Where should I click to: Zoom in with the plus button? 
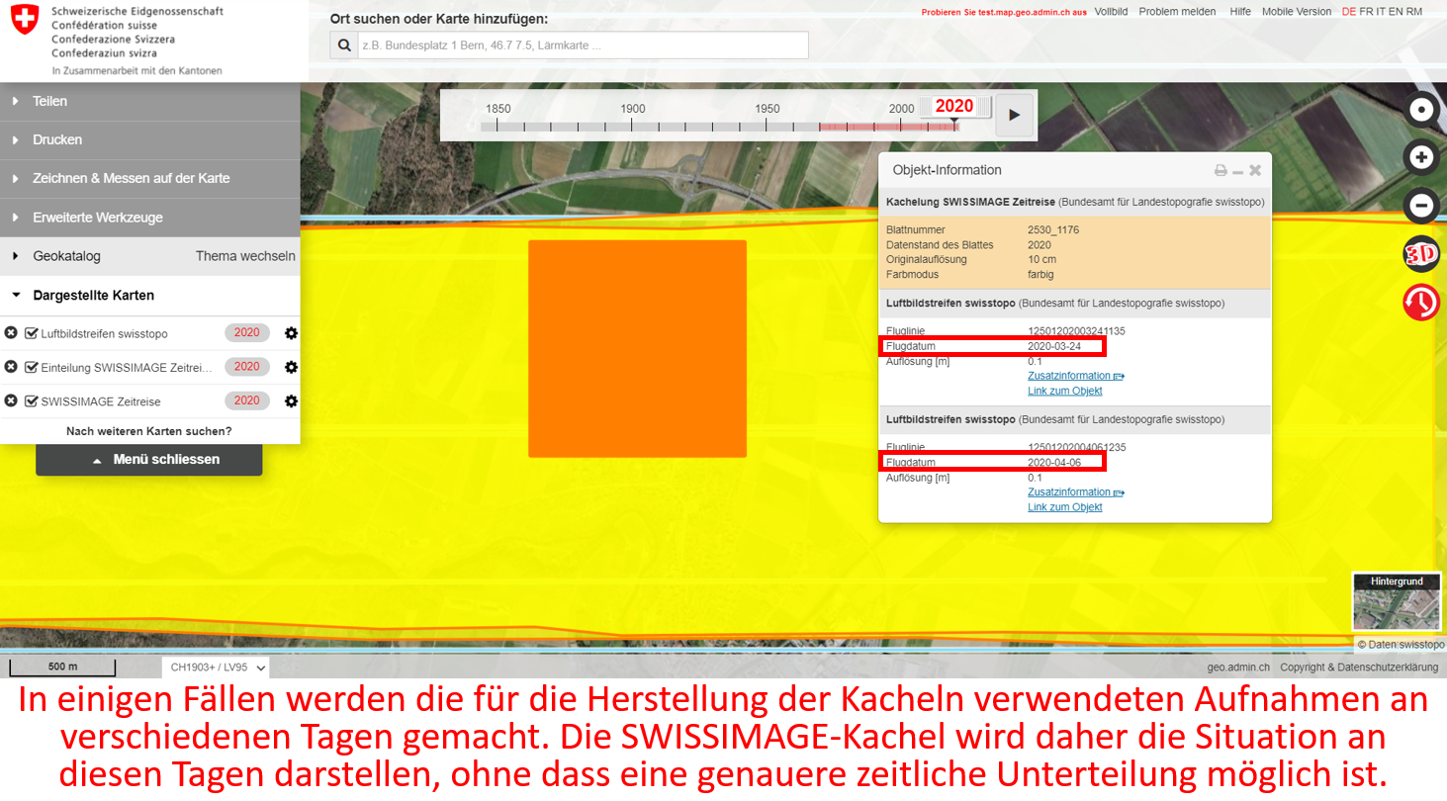click(x=1421, y=157)
